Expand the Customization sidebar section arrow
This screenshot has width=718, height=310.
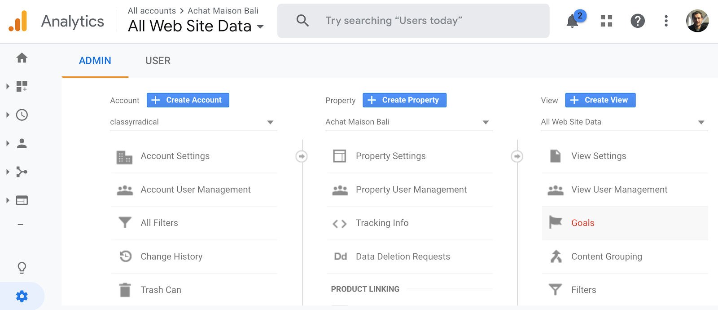tap(8, 86)
